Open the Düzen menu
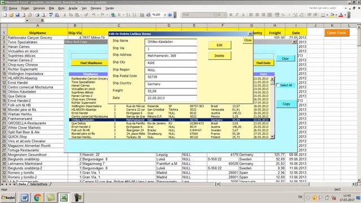The height and width of the screenshot is (203, 361). click(x=25, y=8)
